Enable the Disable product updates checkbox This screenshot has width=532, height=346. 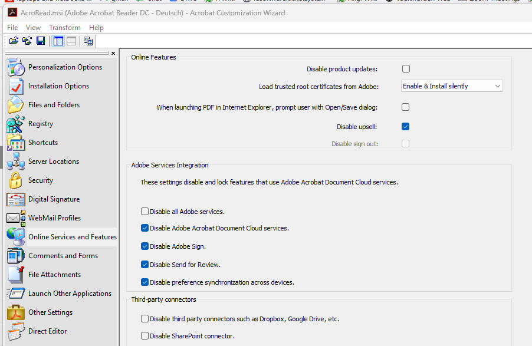coord(406,69)
